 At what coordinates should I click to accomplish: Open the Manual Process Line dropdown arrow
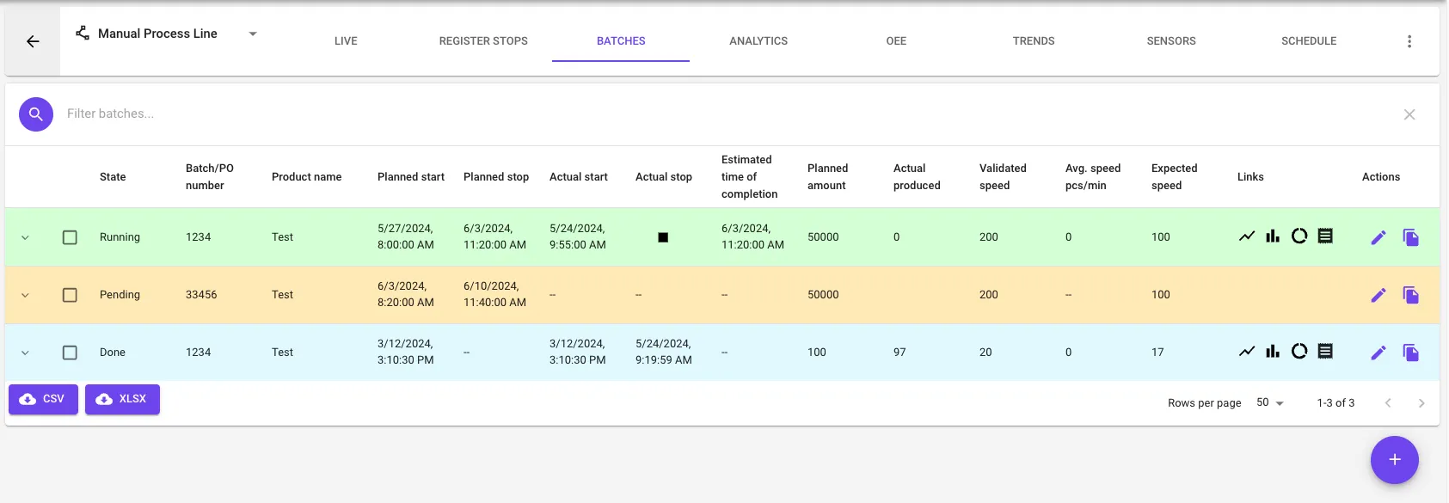[x=253, y=34]
